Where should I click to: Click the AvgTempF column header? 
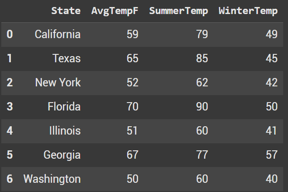(x=114, y=11)
